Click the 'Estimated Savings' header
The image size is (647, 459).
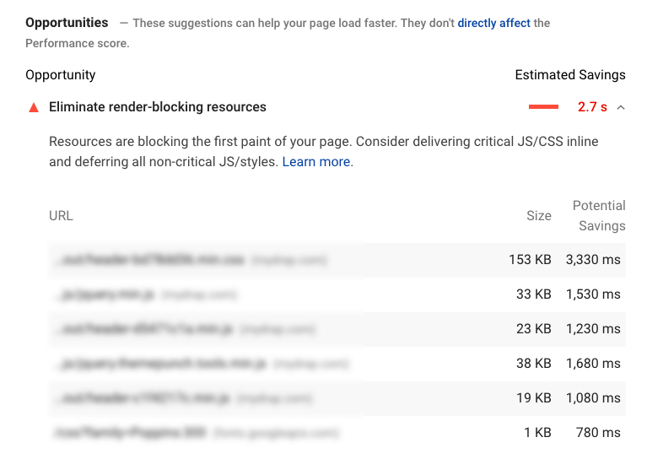coord(570,75)
